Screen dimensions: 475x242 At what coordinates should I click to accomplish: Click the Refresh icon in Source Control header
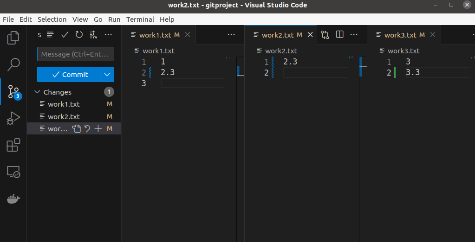79,35
